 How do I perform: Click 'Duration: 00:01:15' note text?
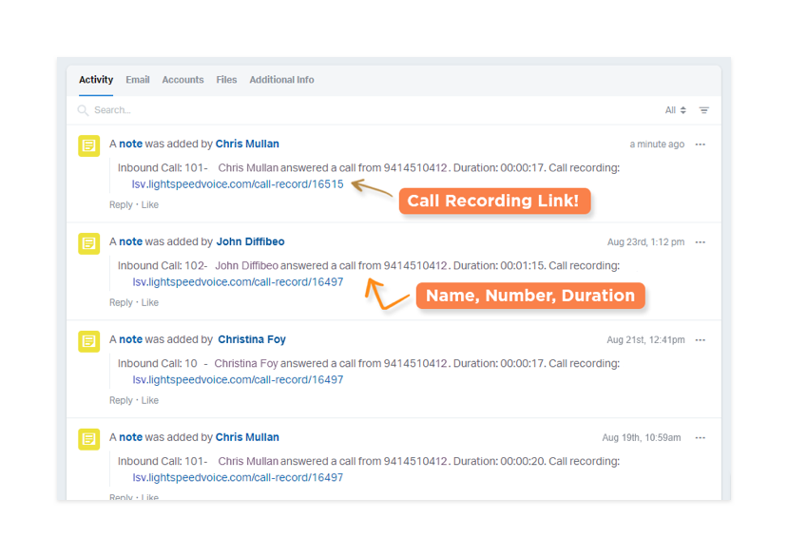point(500,265)
